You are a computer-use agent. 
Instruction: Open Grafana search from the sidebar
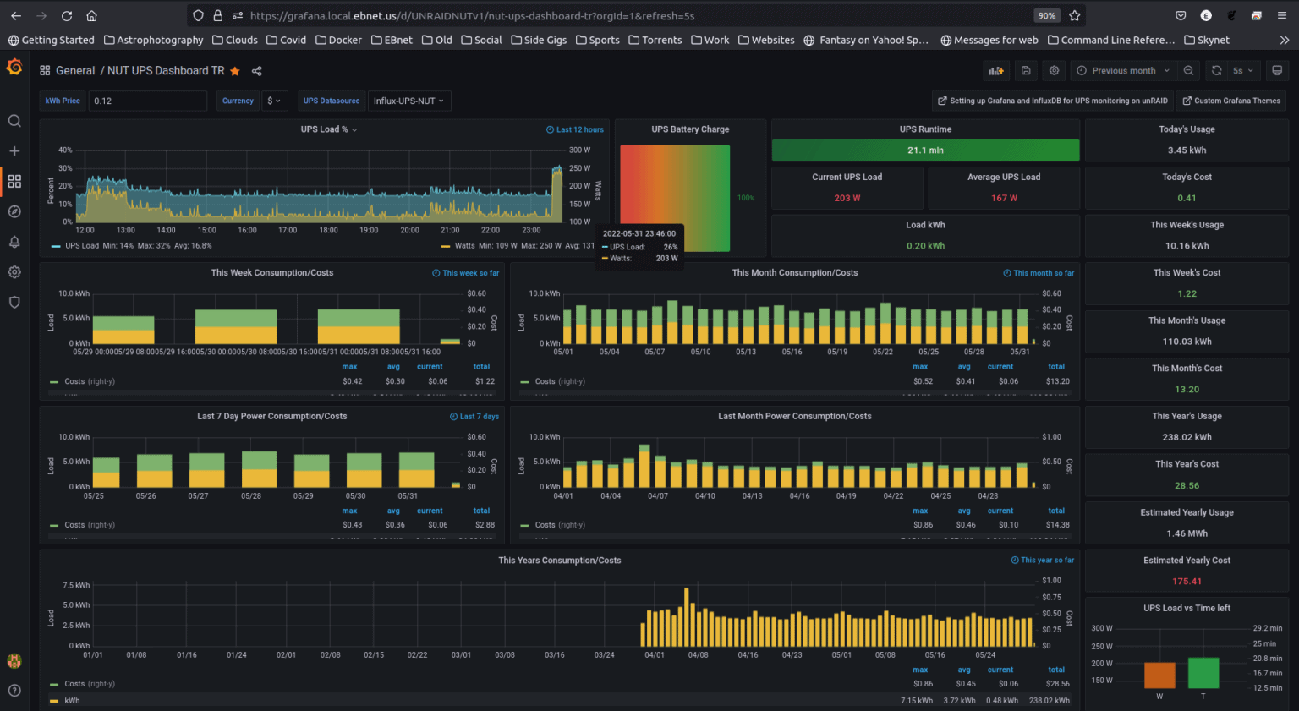click(14, 120)
